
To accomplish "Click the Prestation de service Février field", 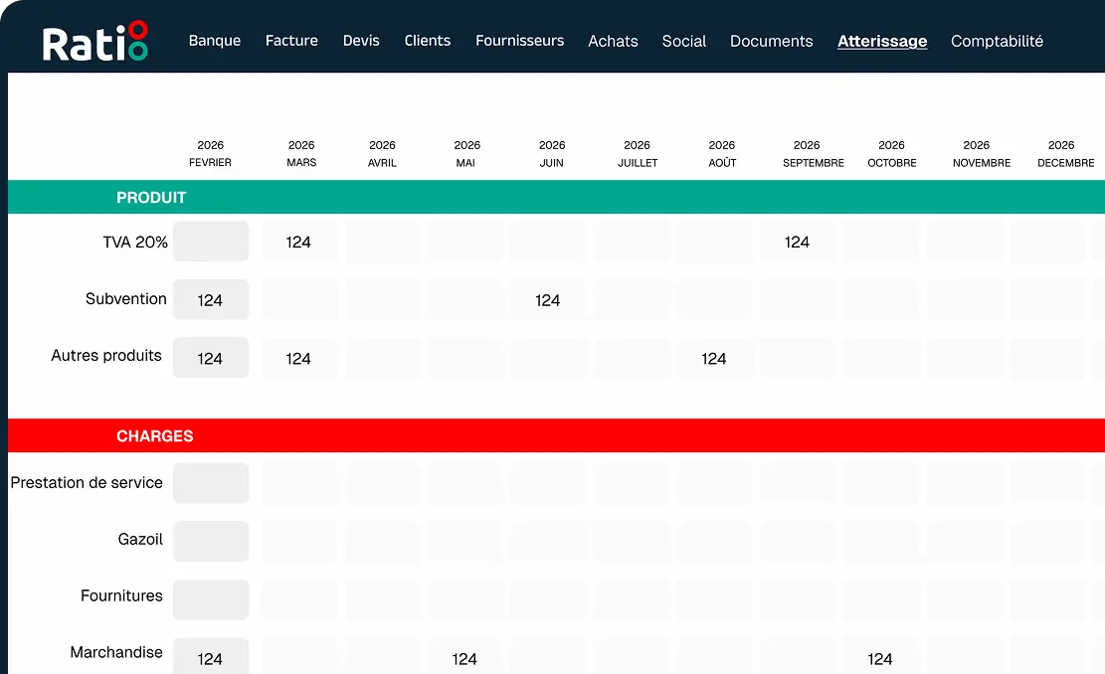I will [x=211, y=483].
